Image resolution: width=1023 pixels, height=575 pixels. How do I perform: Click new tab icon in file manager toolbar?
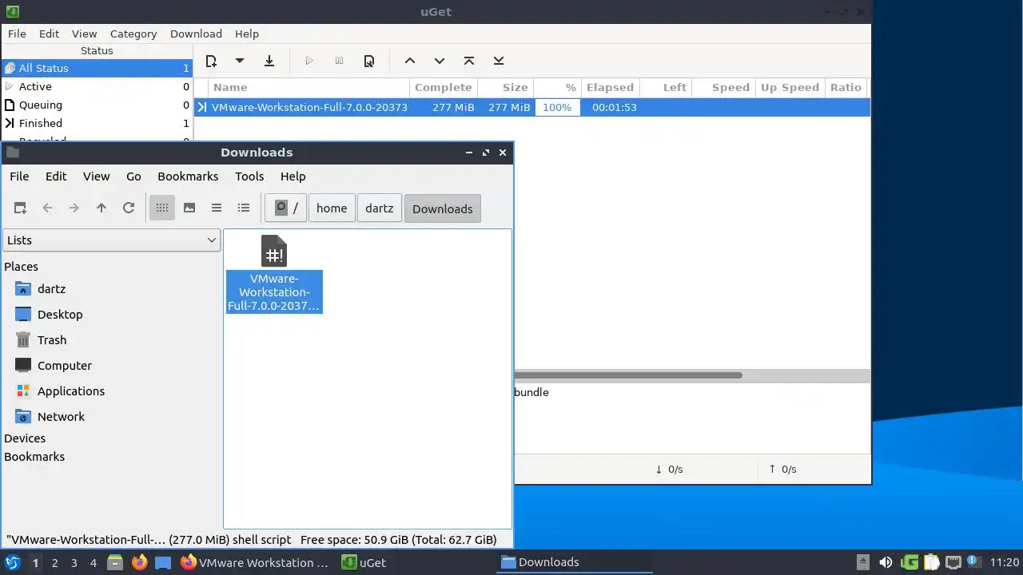20,208
